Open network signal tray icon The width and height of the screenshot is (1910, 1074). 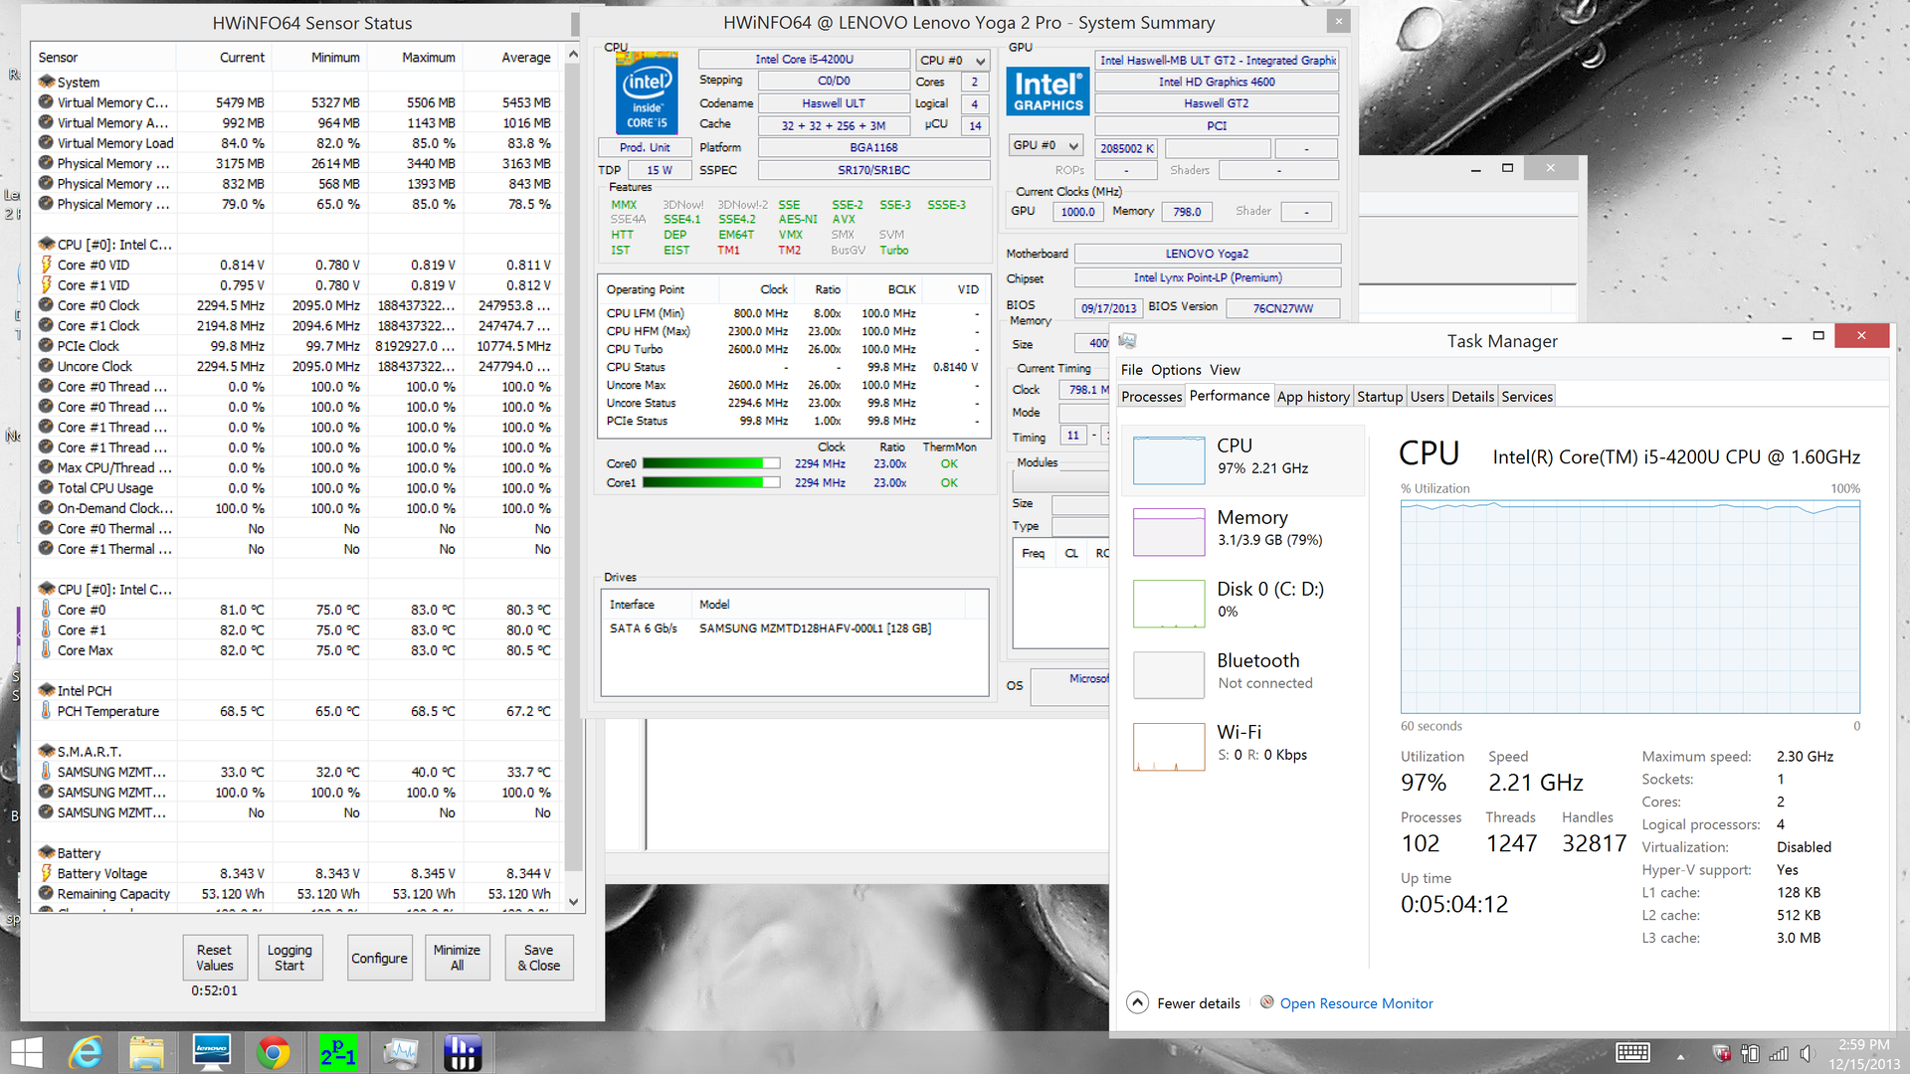(x=1779, y=1054)
